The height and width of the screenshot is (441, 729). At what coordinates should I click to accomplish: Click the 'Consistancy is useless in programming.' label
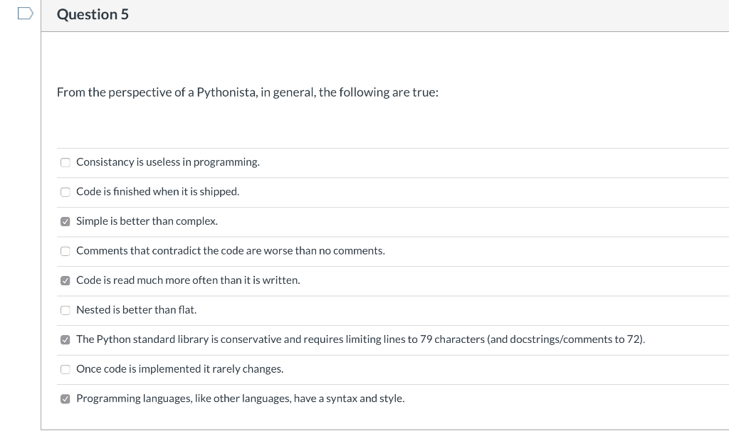[x=168, y=161]
